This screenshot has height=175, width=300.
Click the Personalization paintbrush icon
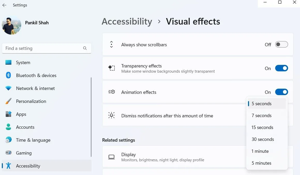pos(9,101)
